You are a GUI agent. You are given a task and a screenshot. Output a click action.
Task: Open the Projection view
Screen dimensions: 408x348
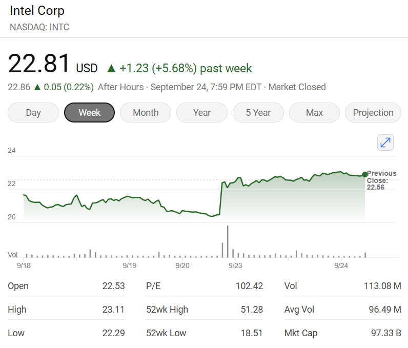[373, 113]
